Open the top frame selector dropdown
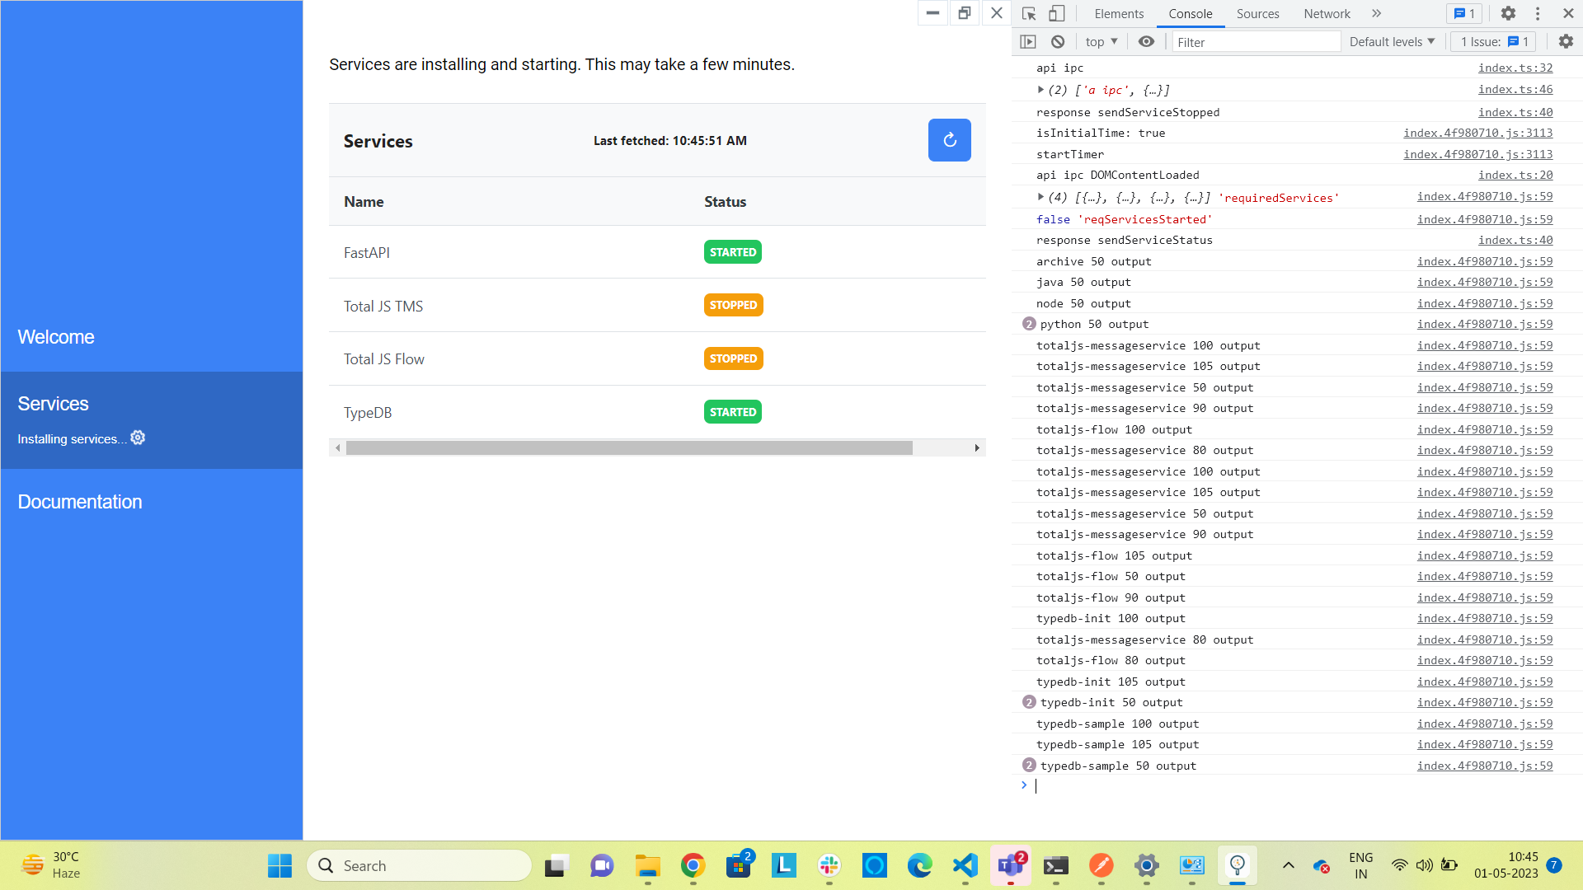The image size is (1583, 890). (x=1100, y=41)
